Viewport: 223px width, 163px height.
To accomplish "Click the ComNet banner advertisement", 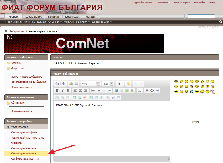I will 84,43.
